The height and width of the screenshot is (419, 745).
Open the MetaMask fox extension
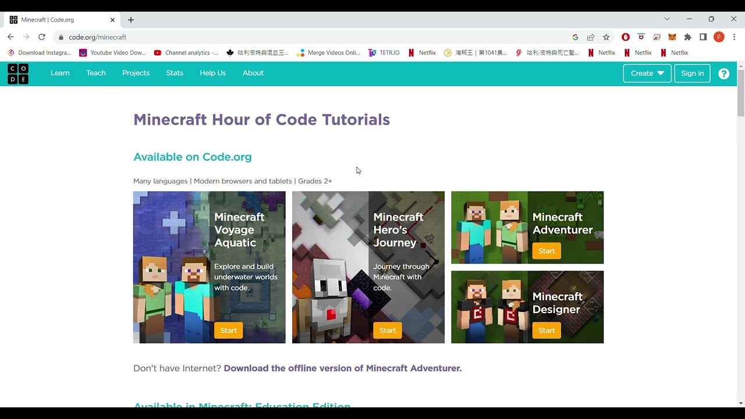(672, 37)
